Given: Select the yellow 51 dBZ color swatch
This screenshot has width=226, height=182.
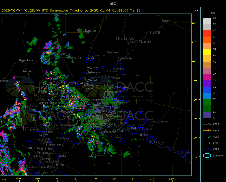Looking at the screenshot, I should [x=207, y=52].
